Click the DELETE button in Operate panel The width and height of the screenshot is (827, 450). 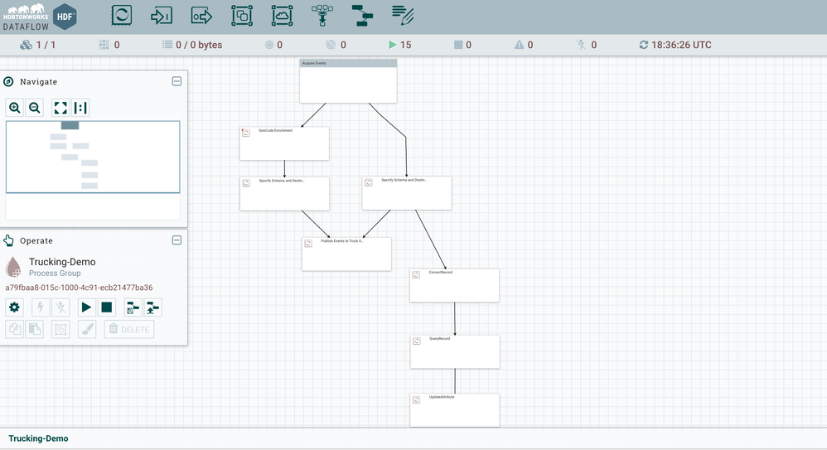tap(129, 329)
